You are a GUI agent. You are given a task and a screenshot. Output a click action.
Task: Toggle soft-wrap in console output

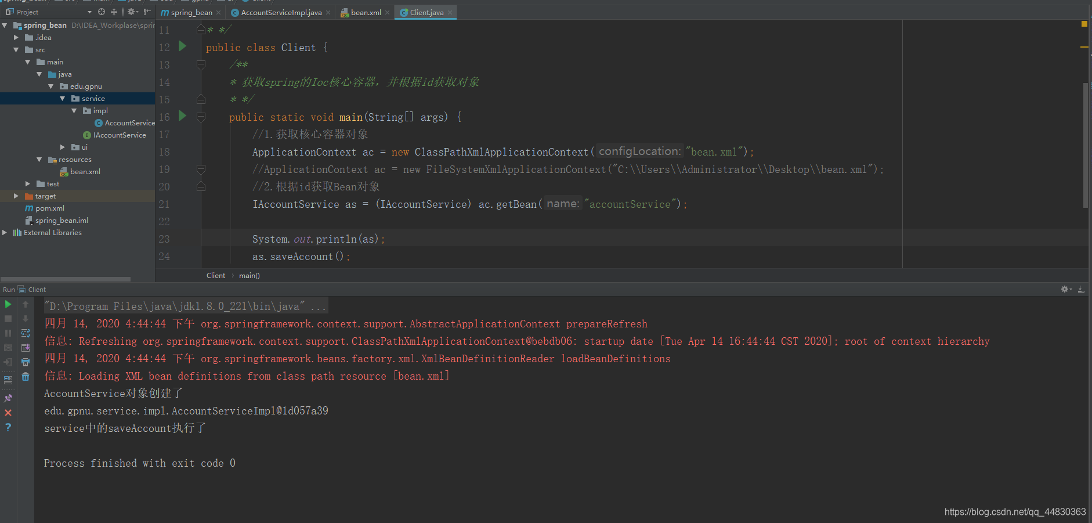(x=26, y=333)
